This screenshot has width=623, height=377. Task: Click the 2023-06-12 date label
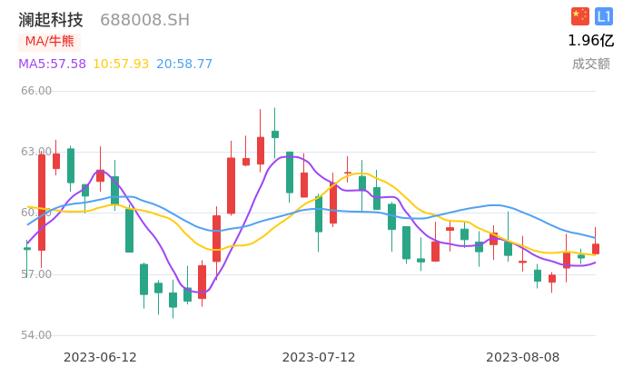(100, 357)
